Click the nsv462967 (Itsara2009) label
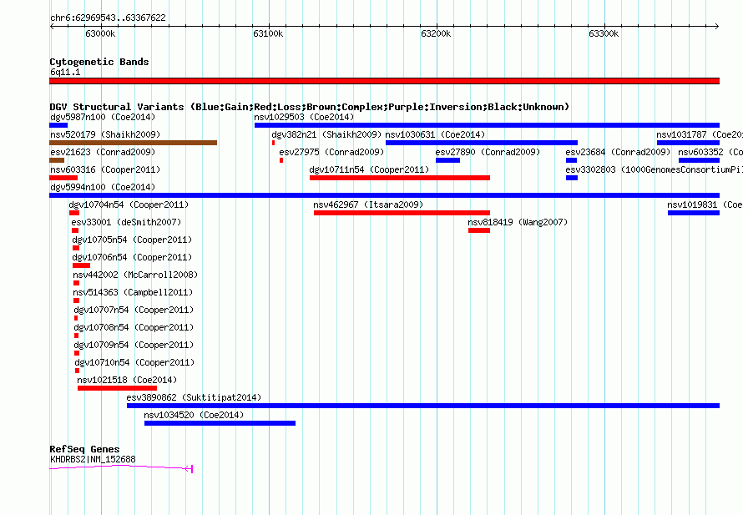Screen dimensions: 743x515 (368, 204)
